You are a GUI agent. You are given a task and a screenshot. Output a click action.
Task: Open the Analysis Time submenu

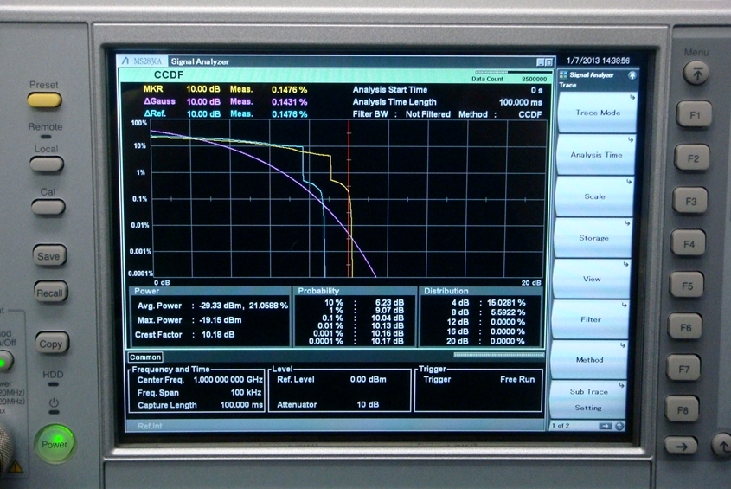(x=597, y=155)
